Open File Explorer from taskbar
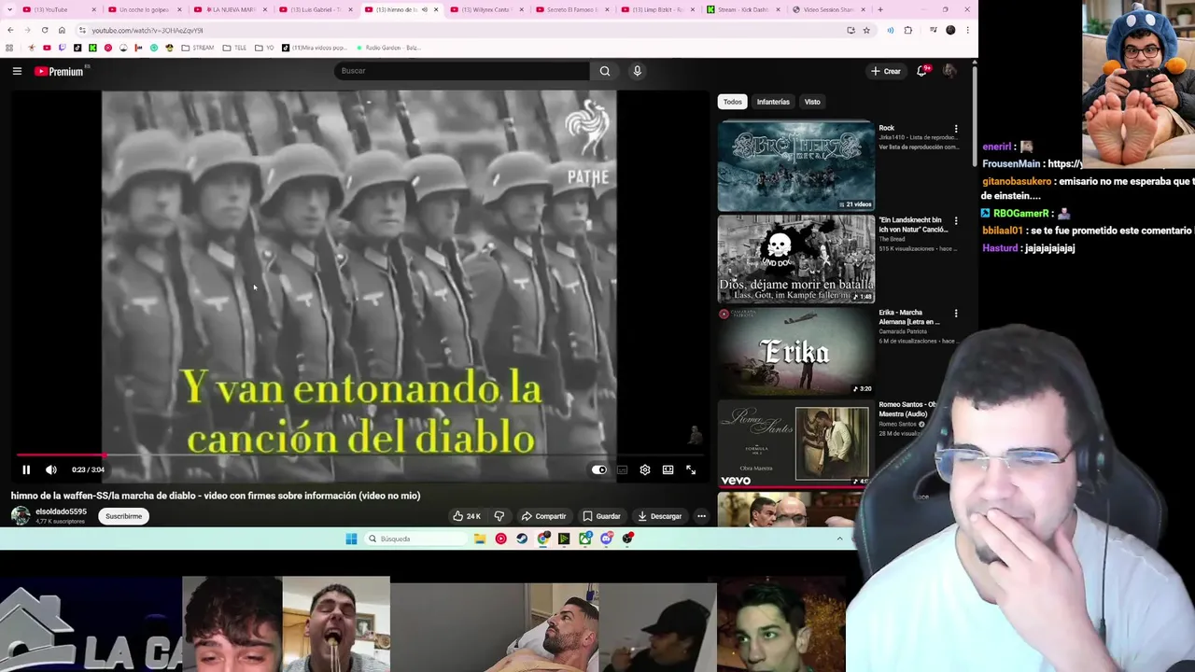This screenshot has width=1195, height=672. [480, 539]
